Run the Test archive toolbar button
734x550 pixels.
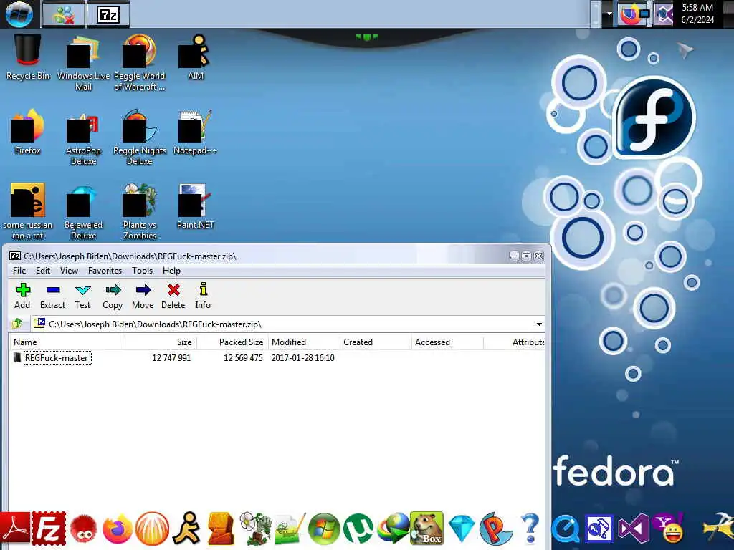click(82, 296)
